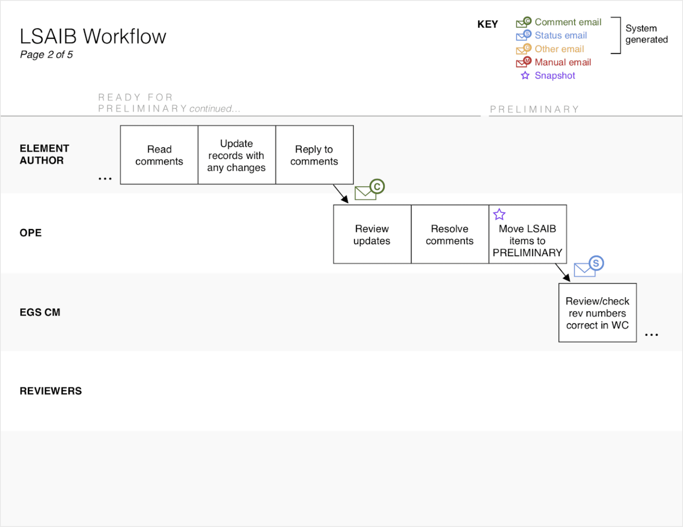
Task: Select the KEY menu label
Action: click(487, 24)
